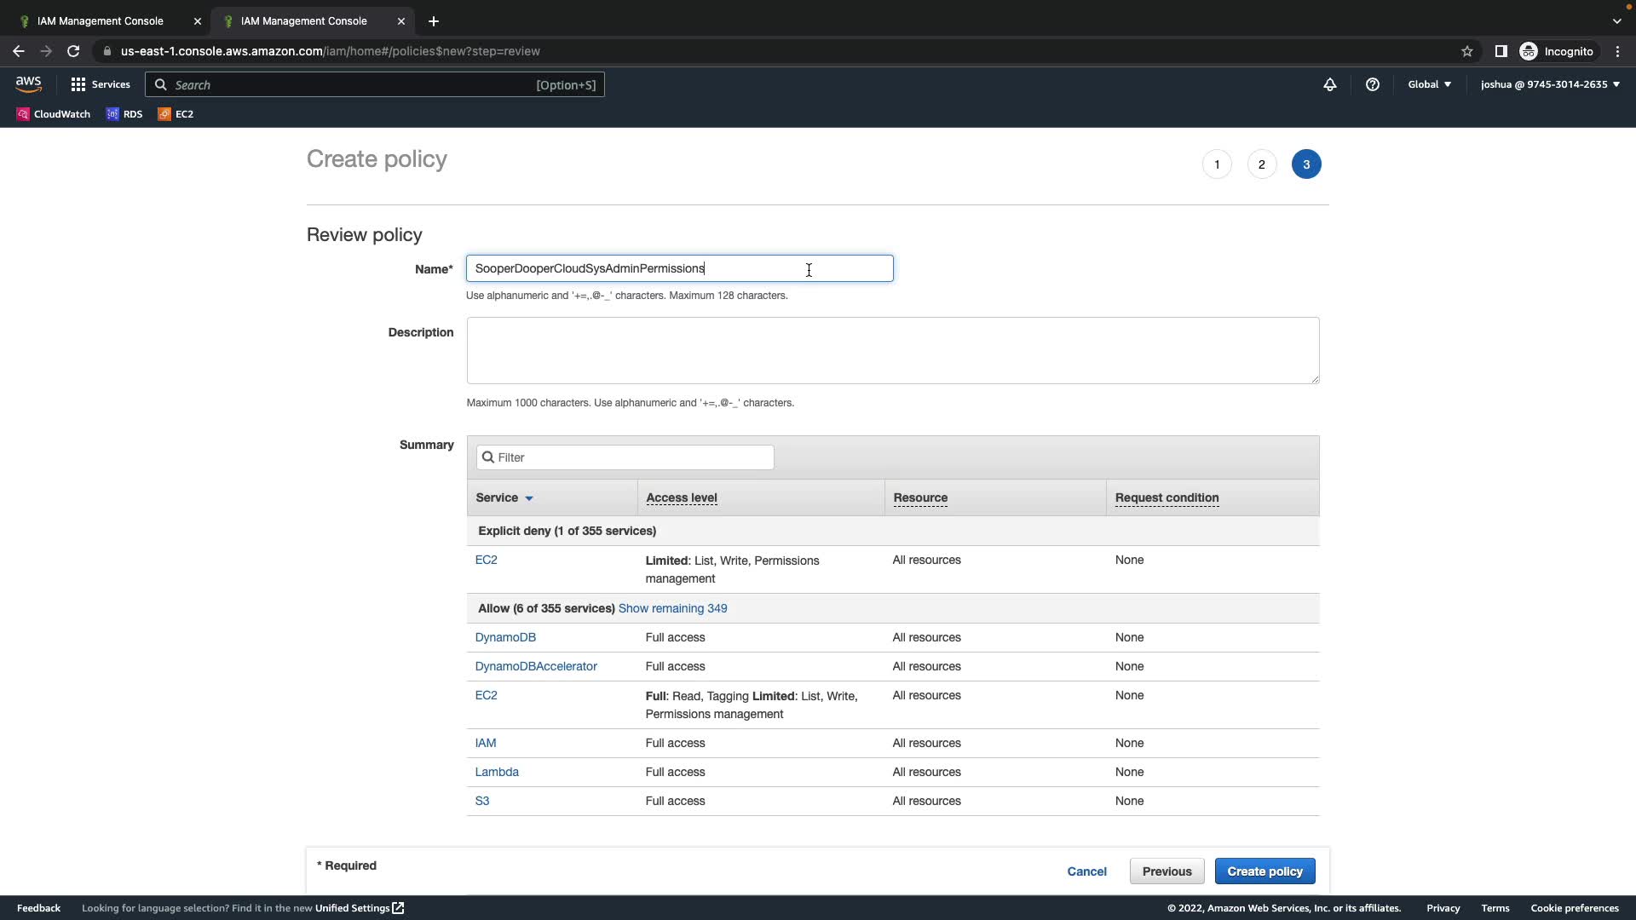Open the RDS shortcut in favorites bar
Viewport: 1636px width, 920px height.
click(x=124, y=114)
